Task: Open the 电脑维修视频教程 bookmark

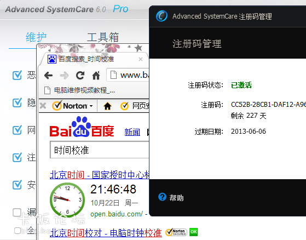Action: click(79, 90)
